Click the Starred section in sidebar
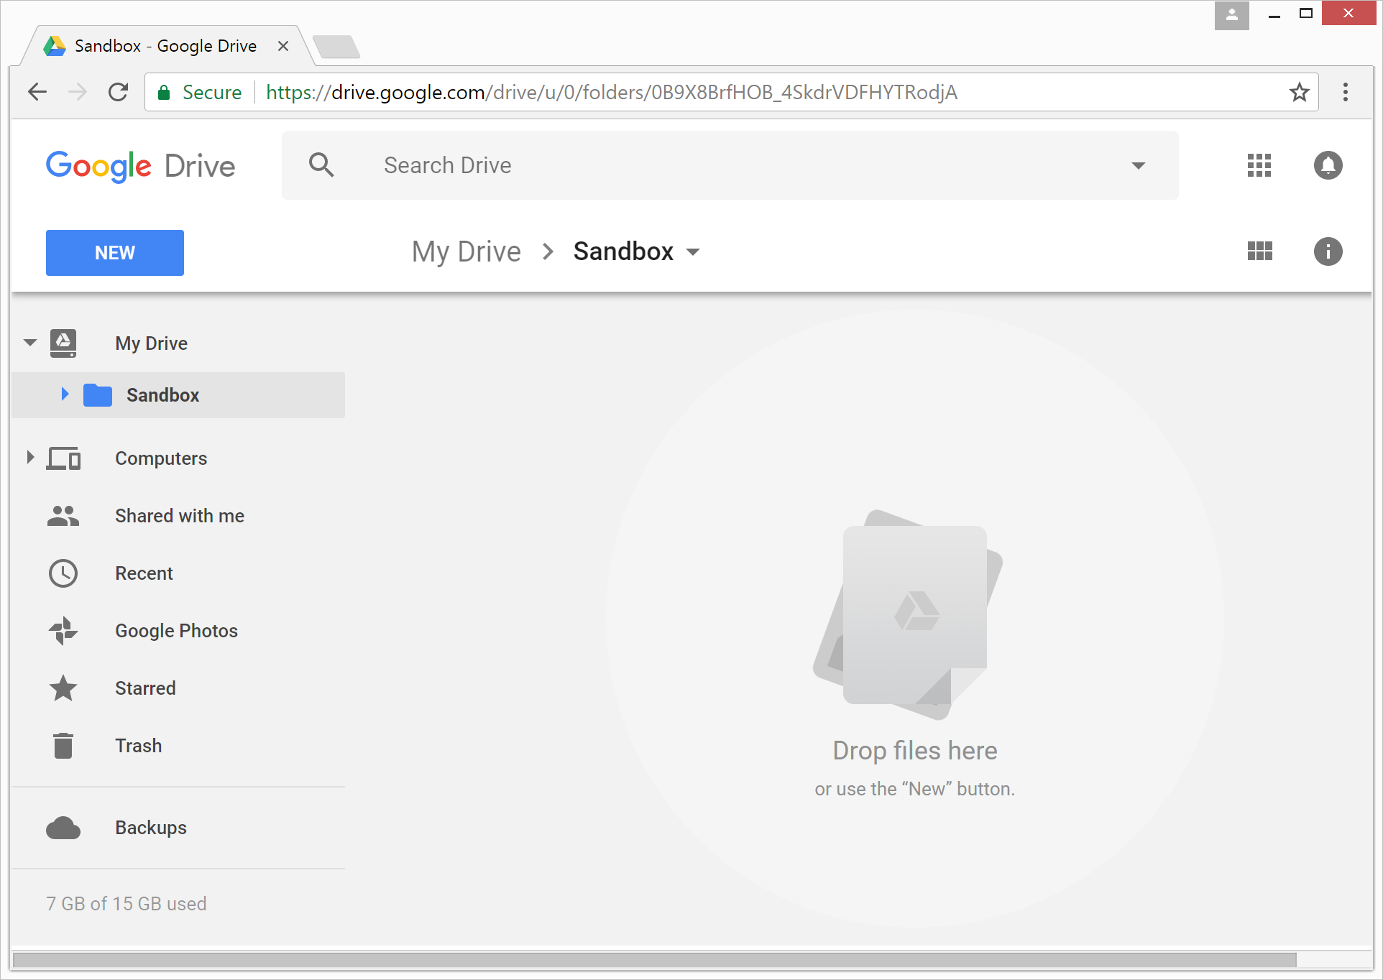This screenshot has width=1383, height=980. coord(147,688)
